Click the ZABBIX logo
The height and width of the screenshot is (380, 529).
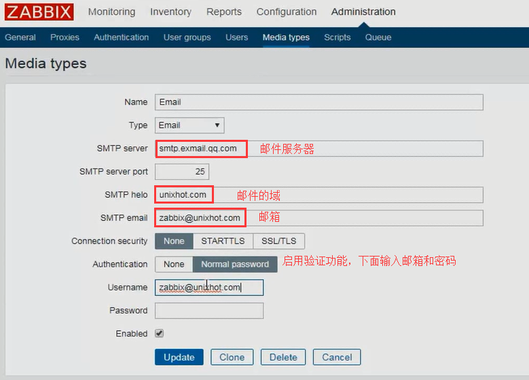39,12
